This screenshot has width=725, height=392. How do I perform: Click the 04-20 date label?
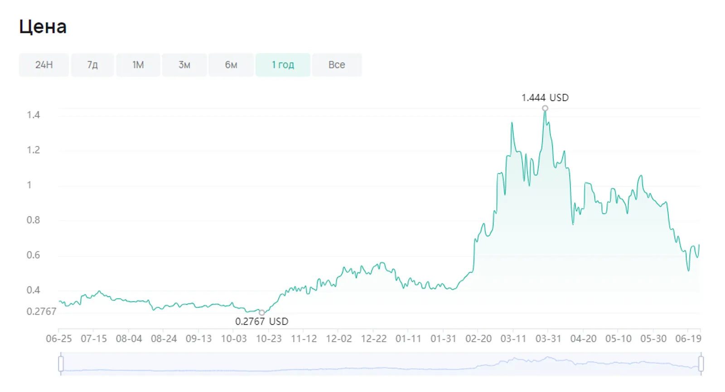583,339
